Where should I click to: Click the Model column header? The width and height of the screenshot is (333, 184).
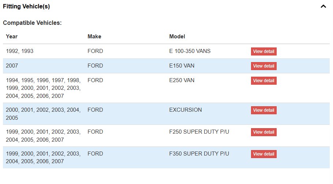[177, 37]
